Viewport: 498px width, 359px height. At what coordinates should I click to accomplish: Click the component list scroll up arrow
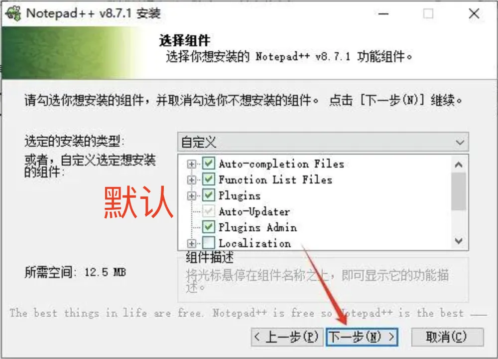click(x=458, y=165)
